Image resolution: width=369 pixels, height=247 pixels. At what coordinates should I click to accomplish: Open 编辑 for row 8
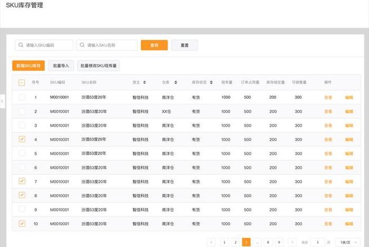coord(349,195)
